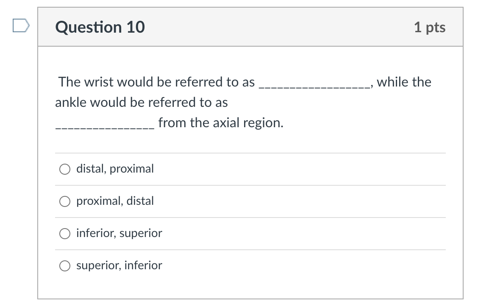
Task: Select the "distal, proximal" radio button
Action: 65,169
